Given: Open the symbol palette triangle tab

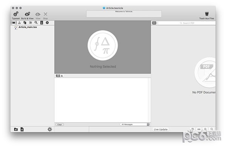Looking at the screenshot, I should tap(19, 23).
